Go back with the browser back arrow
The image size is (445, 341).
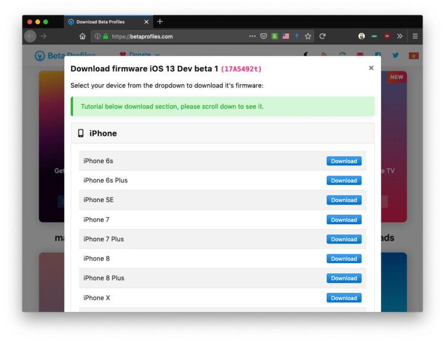pyautogui.click(x=30, y=36)
